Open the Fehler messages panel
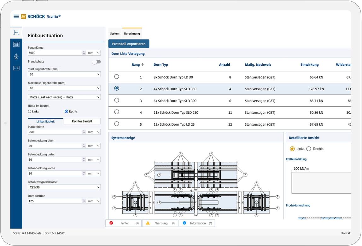The image size is (362, 246). [124, 223]
